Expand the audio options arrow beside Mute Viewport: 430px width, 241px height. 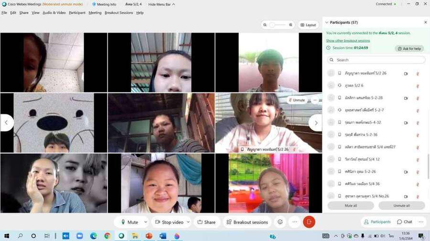(x=144, y=222)
